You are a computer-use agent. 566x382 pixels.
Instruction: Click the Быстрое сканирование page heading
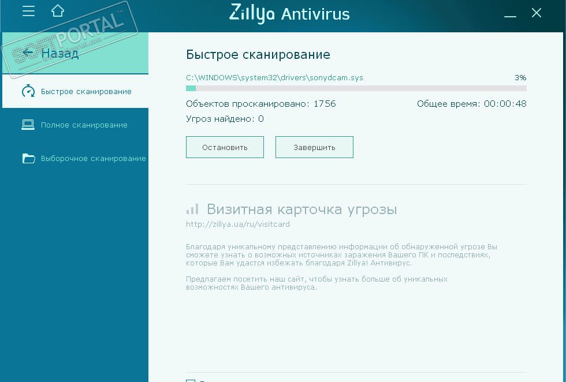tap(258, 54)
